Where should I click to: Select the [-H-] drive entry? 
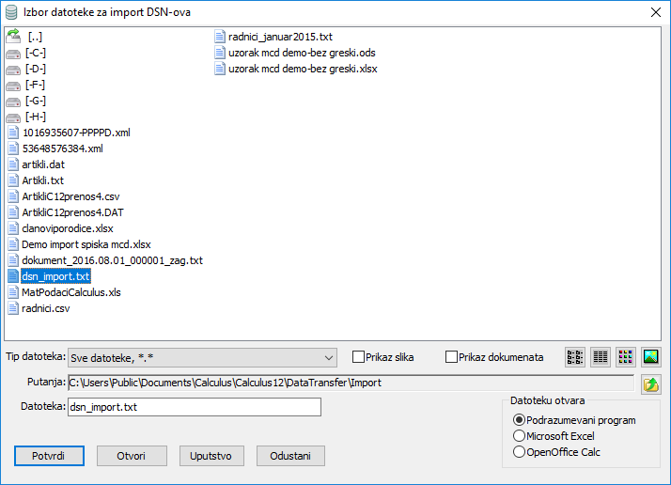[x=36, y=117]
